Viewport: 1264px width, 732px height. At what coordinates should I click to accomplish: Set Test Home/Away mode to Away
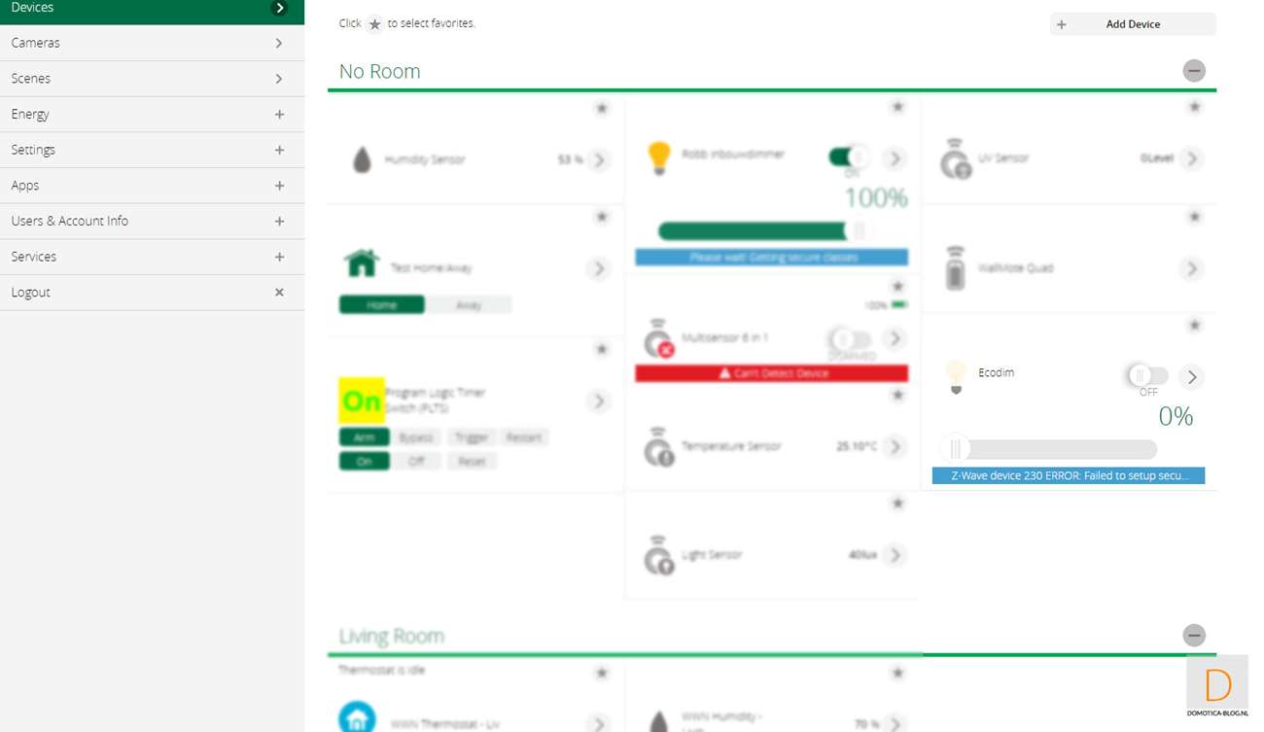click(x=469, y=305)
